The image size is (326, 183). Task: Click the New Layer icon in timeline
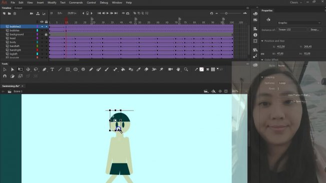tap(4, 13)
